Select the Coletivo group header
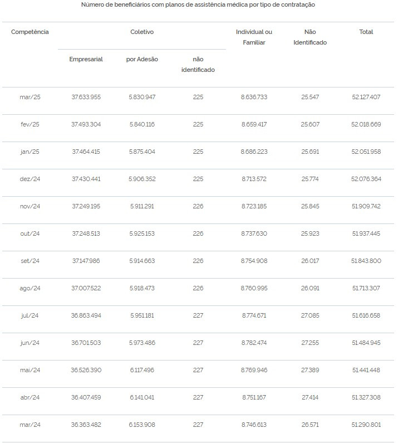 142,32
